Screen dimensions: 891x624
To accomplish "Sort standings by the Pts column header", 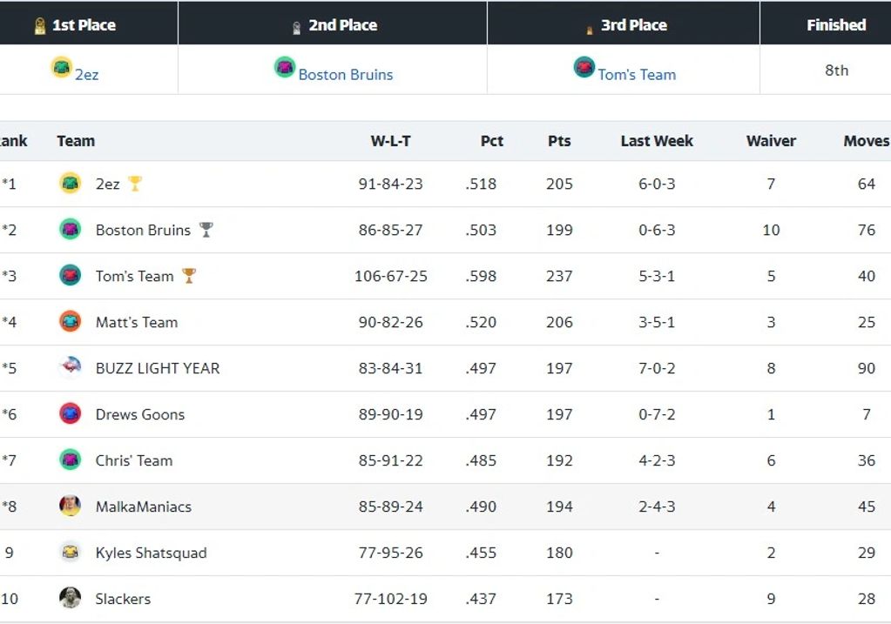I will [558, 140].
